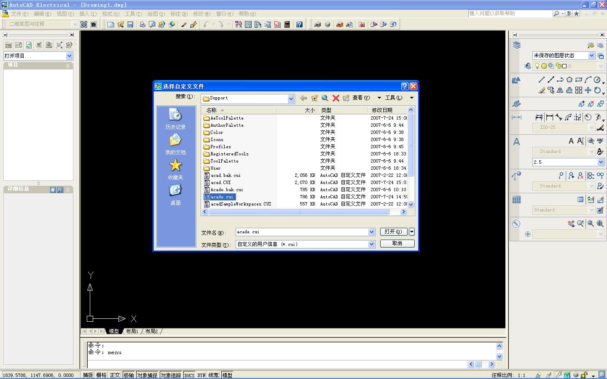Open the 未保存的图层状态 layer state dropdown
Viewport: 607px width, 379px height.
tap(591, 56)
